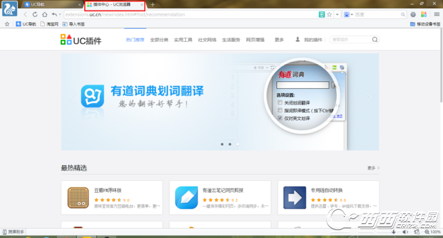Image resolution: width=443 pixels, height=238 pixels.
Task: Open the 豆瓣FM原味版 title
Action: [x=107, y=191]
